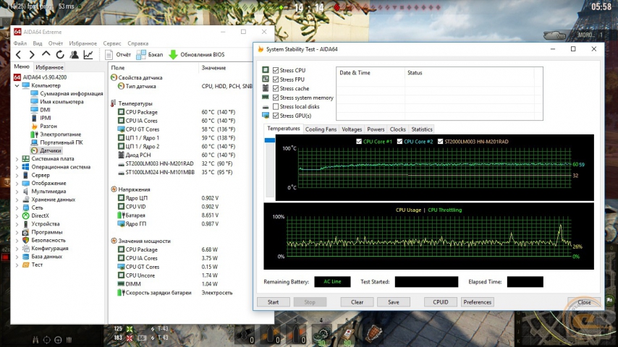Open the Сервис menu
The height and width of the screenshot is (347, 618).
112,43
